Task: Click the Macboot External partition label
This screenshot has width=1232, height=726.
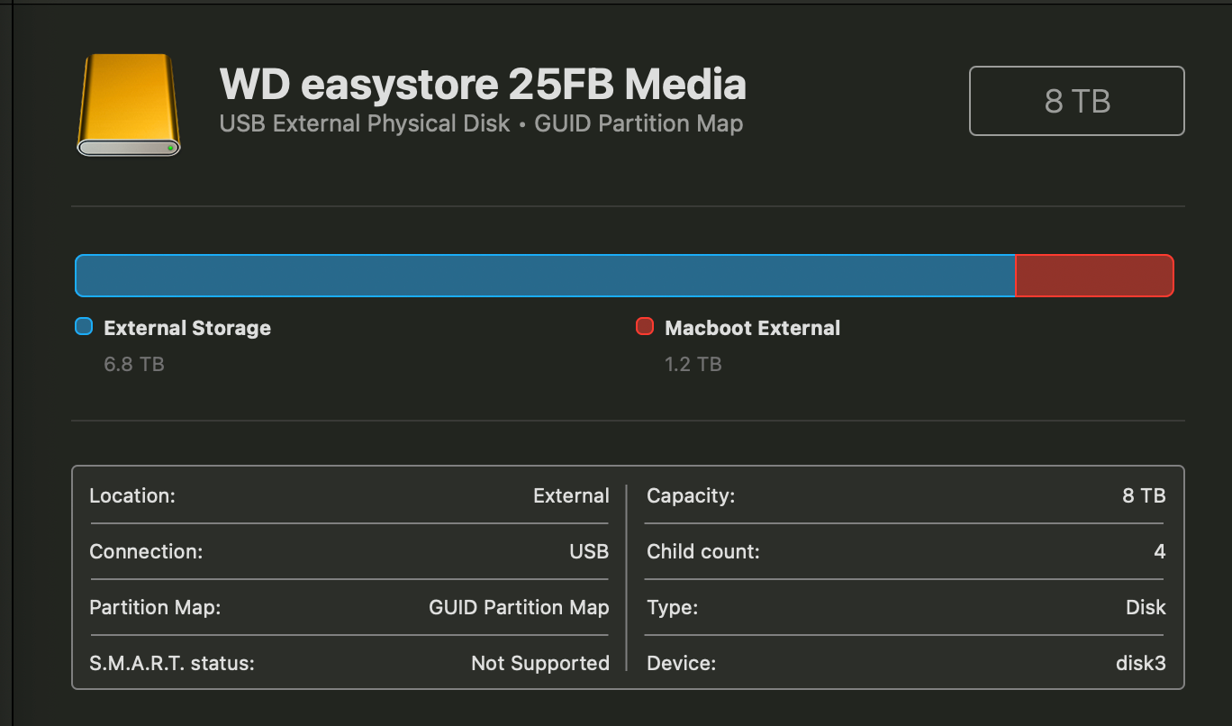Action: pyautogui.click(x=752, y=328)
